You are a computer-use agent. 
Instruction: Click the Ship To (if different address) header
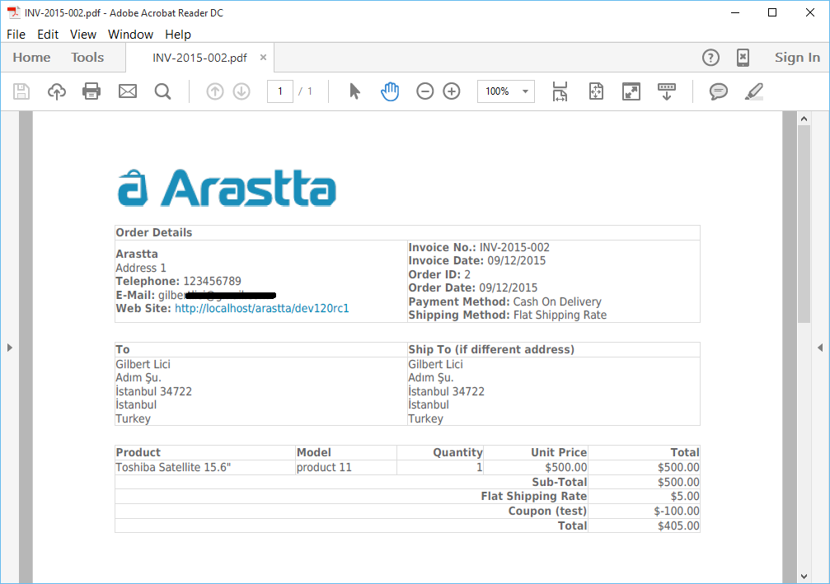point(491,350)
